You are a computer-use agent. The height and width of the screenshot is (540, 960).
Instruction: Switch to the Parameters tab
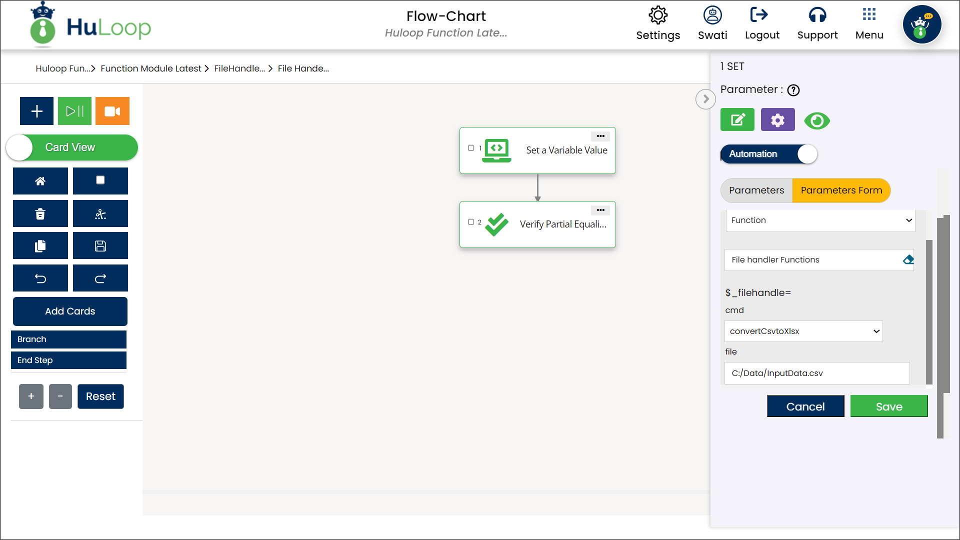coord(756,190)
